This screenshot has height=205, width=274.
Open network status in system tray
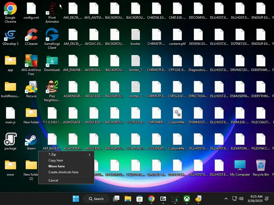coord(234,199)
